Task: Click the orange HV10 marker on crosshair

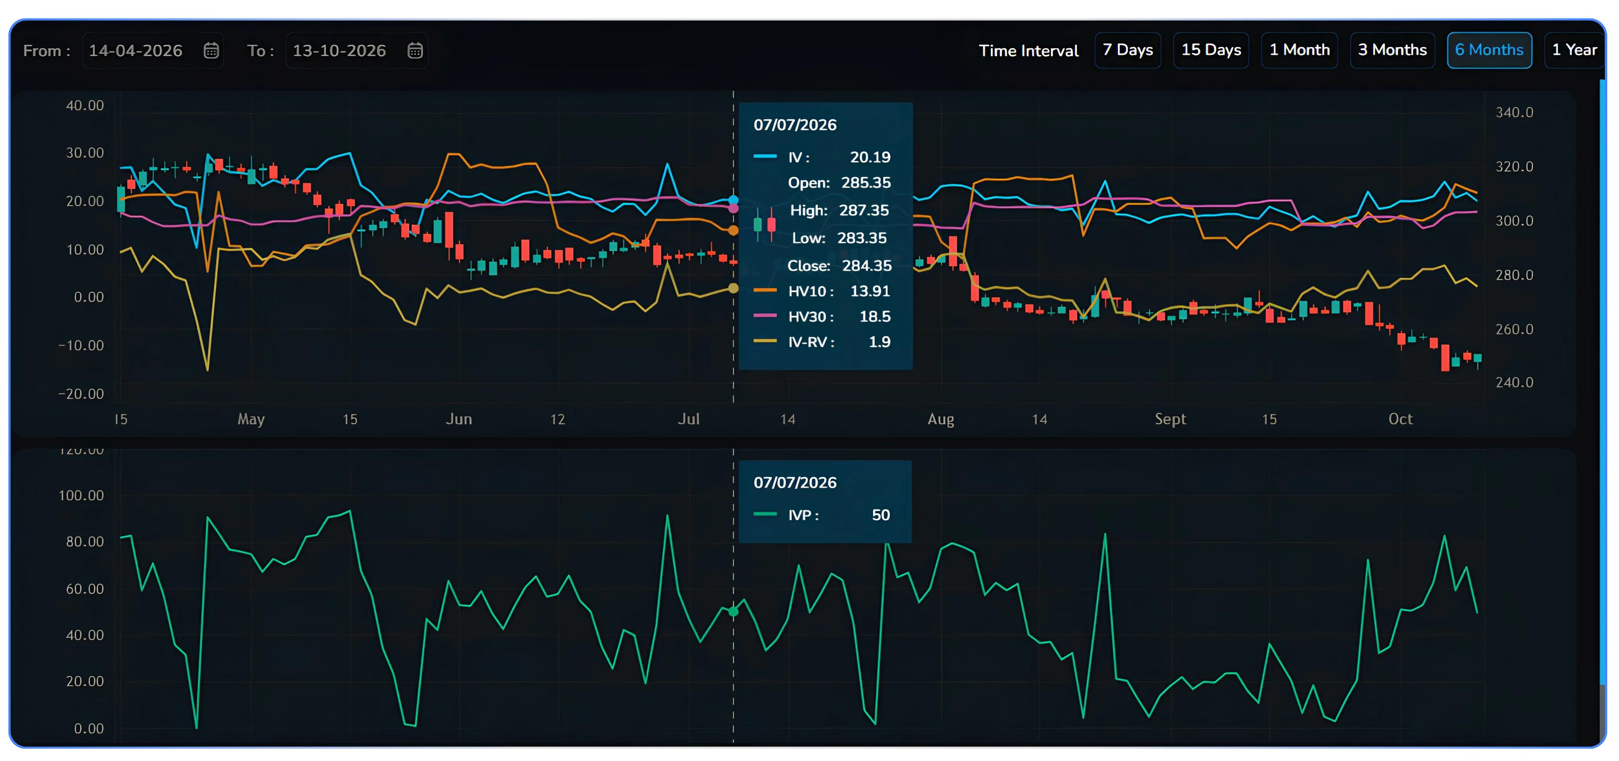Action: 733,230
